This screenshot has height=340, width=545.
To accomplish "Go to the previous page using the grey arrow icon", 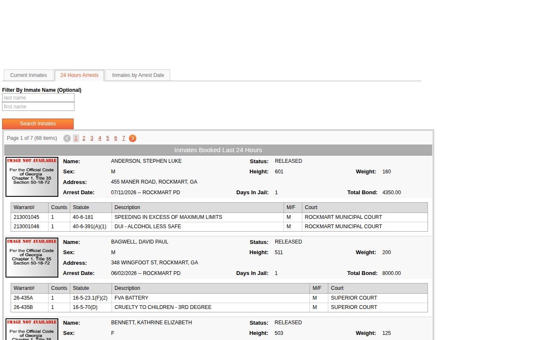I will click(x=67, y=138).
